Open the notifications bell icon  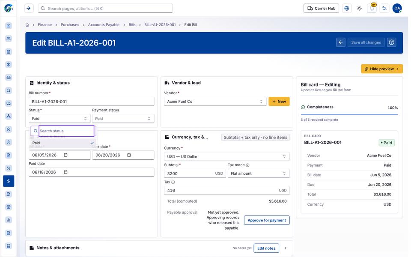tap(372, 9)
